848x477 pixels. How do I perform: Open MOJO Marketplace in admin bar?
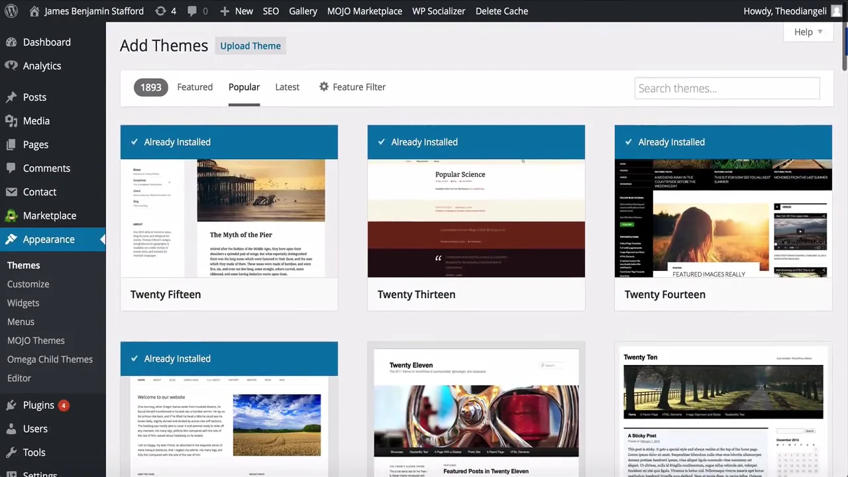364,11
